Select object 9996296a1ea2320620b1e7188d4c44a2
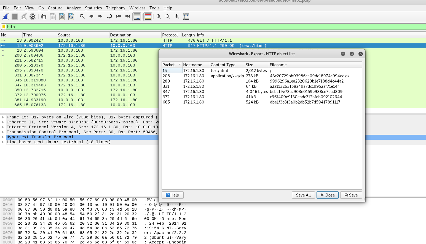The height and width of the screenshot is (244, 426). coord(262,81)
